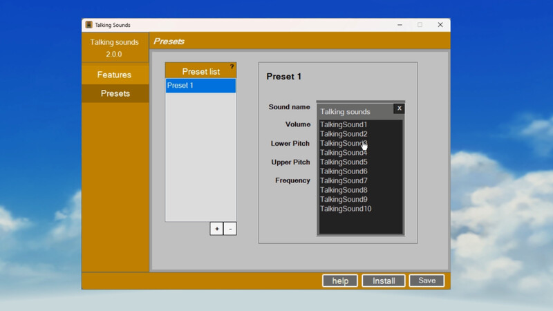
Task: Click the question mark help icon on Preset list
Action: [x=232, y=67]
